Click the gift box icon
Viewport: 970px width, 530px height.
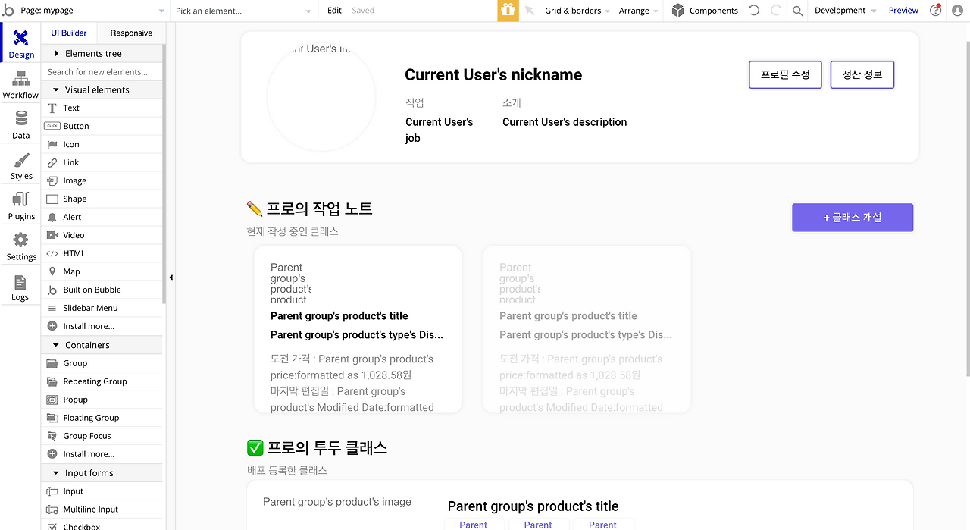point(508,11)
